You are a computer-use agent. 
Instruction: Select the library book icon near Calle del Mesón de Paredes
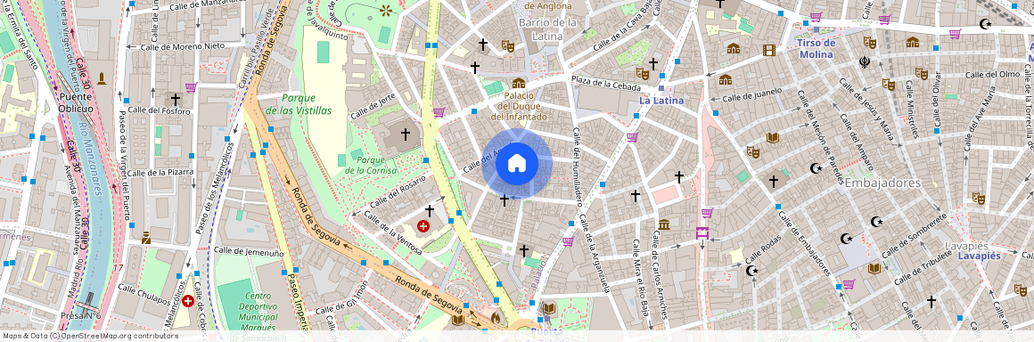[772, 138]
